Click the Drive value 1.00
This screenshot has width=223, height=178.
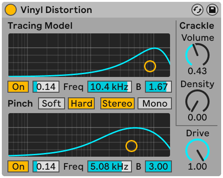pos(197,166)
